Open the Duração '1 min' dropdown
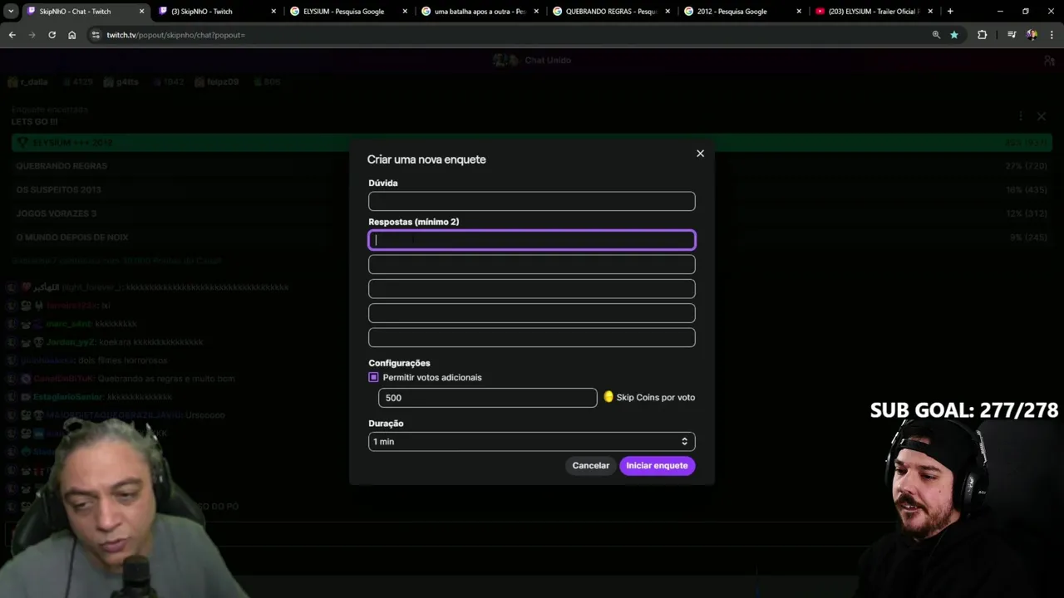The height and width of the screenshot is (598, 1064). coord(532,442)
